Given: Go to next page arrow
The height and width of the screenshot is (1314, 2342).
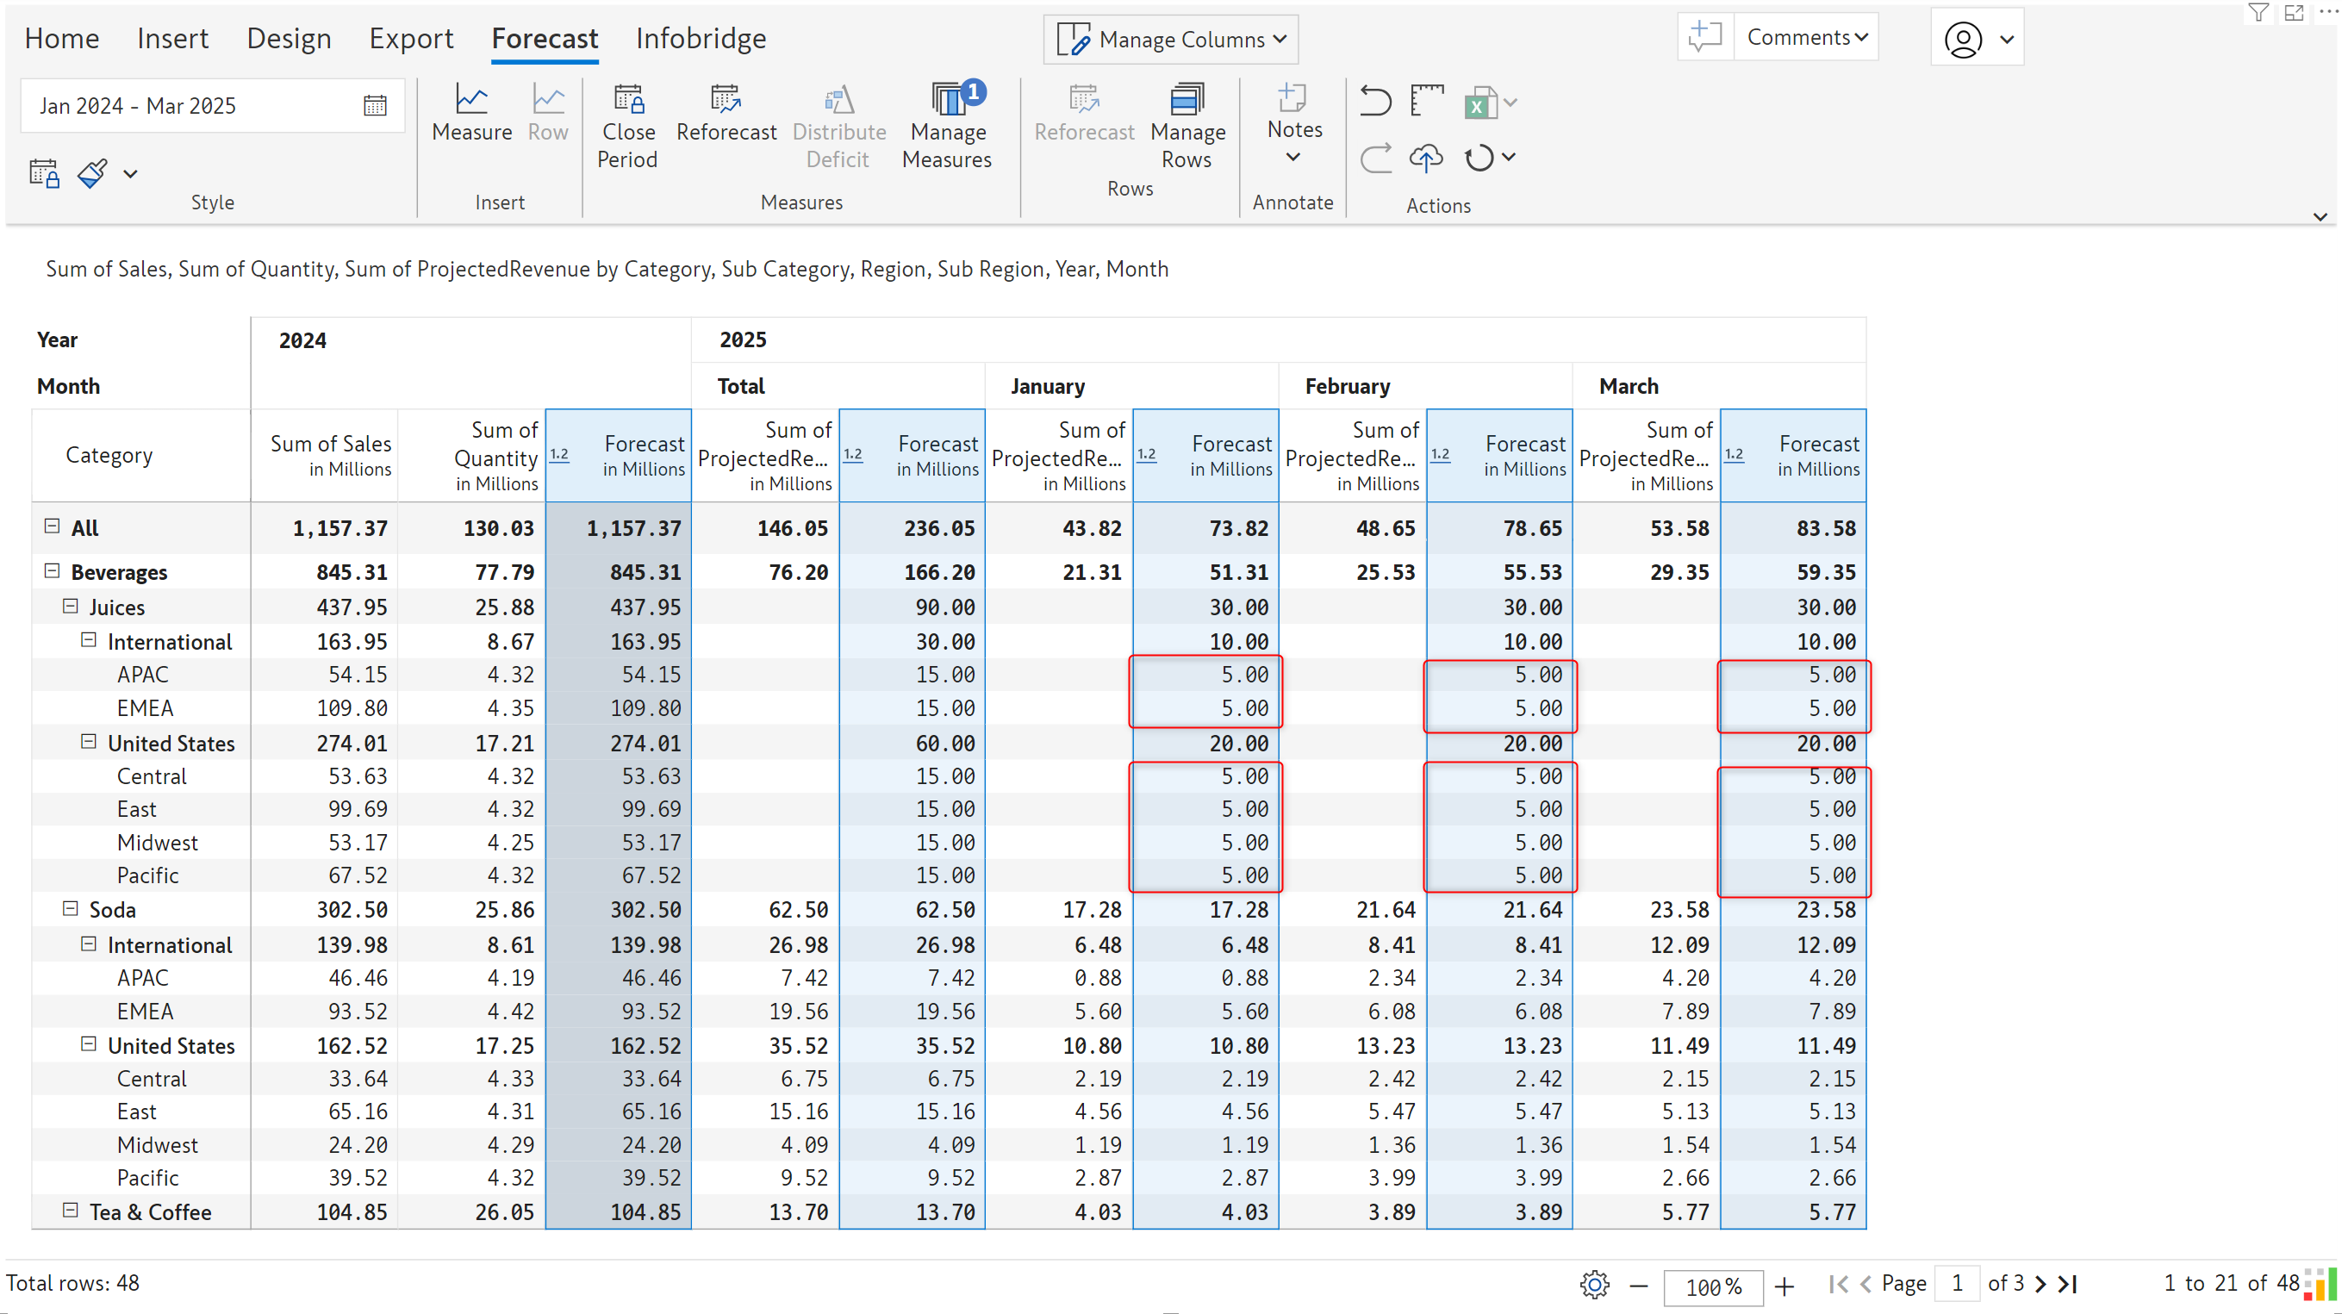Looking at the screenshot, I should click(2040, 1284).
